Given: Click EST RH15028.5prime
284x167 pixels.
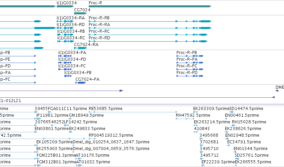Looking at the screenshot, I should (x=249, y=122).
